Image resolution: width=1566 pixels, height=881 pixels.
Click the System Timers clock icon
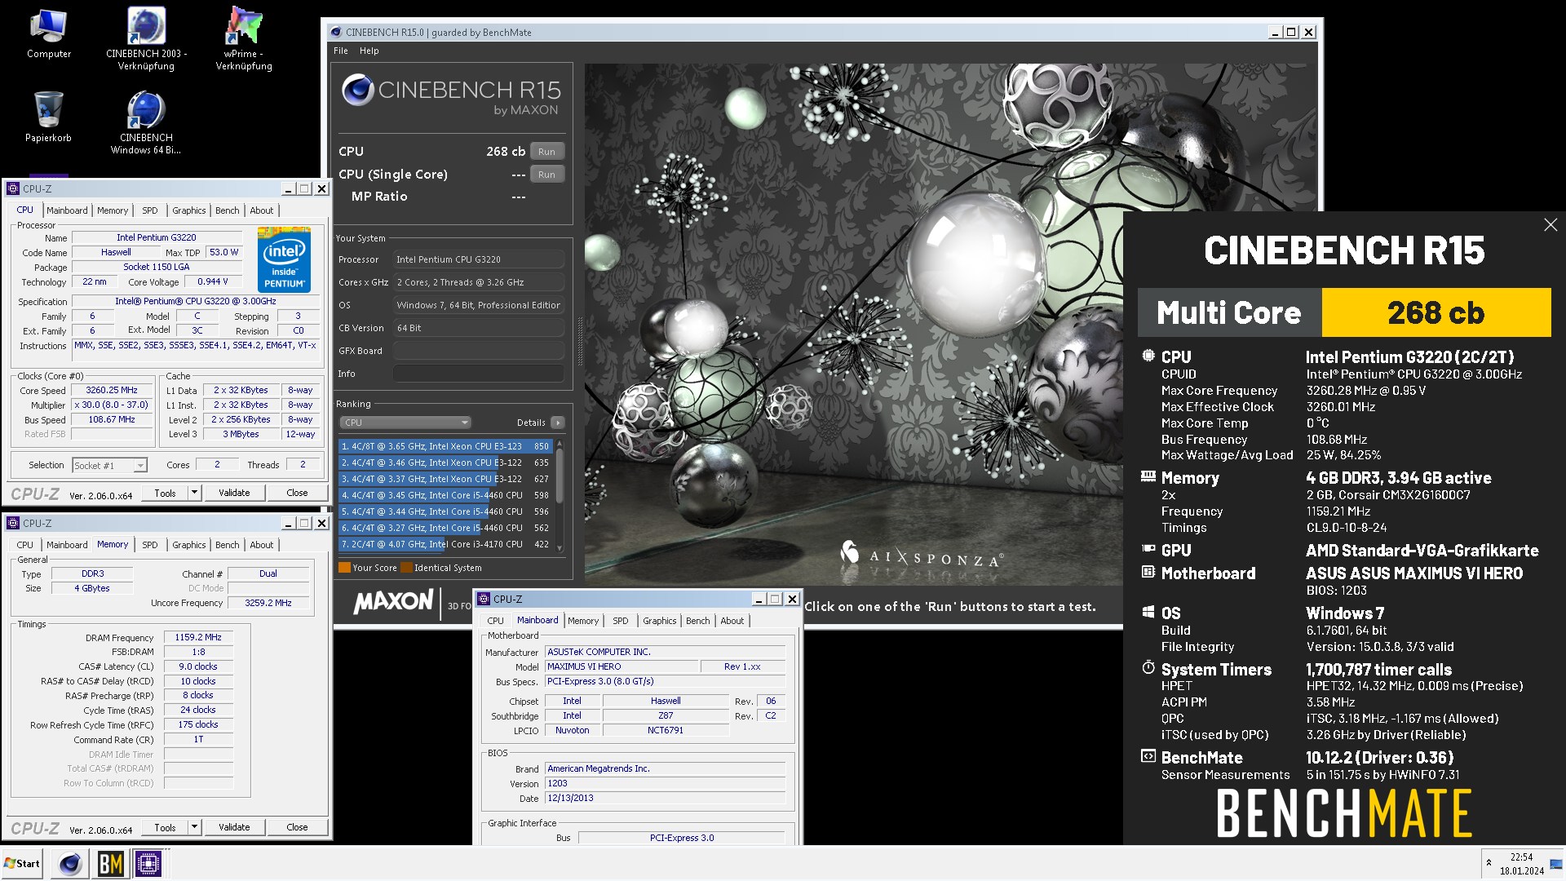pyautogui.click(x=1148, y=668)
